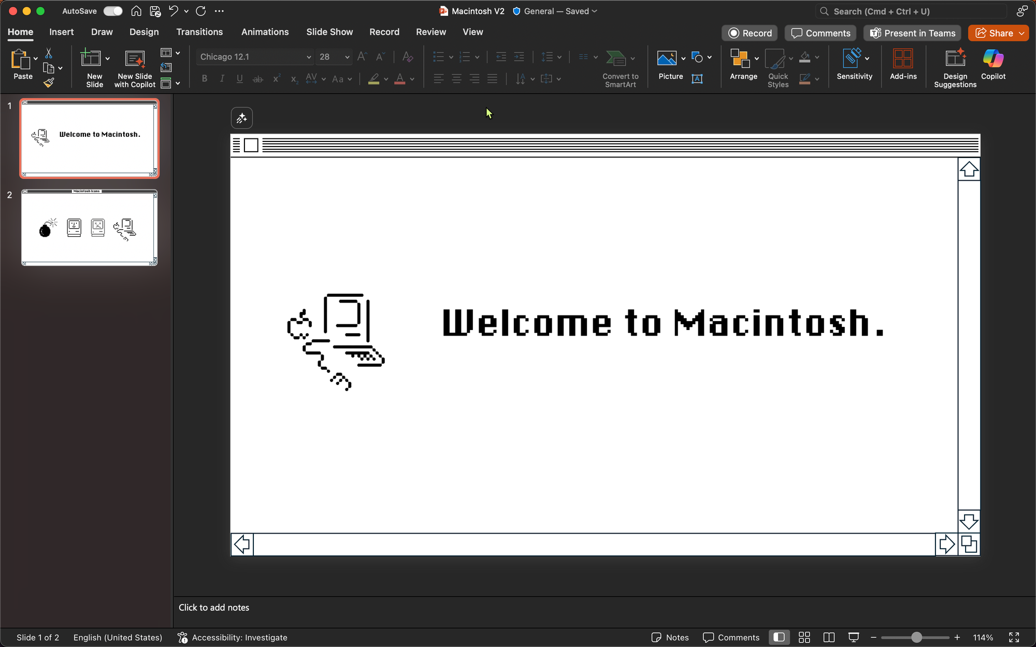
Task: Click the New Slide icon
Action: (91, 57)
